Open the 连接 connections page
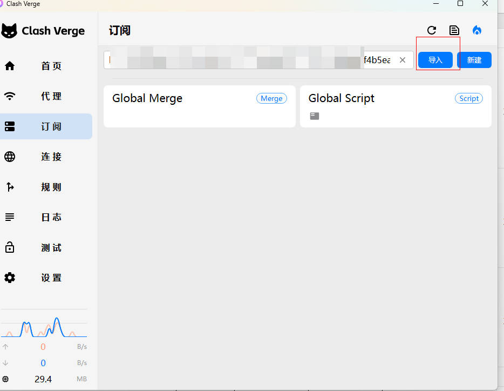The width and height of the screenshot is (504, 391). coord(46,157)
